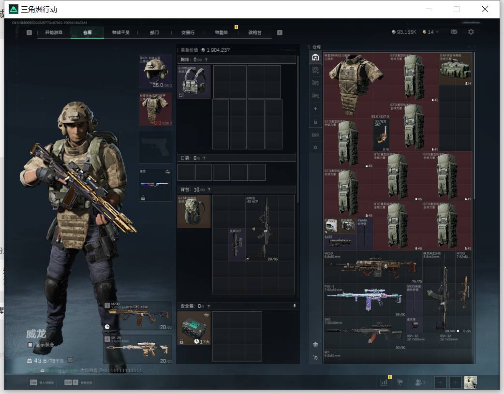
Task: Switch to the 特战干员 tab
Action: point(120,32)
